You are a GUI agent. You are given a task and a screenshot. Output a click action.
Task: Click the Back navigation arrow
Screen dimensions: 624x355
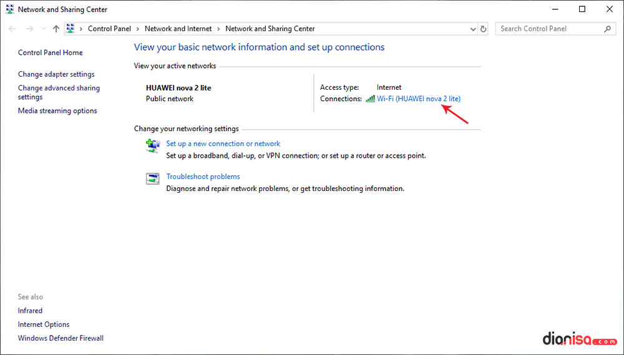point(12,29)
